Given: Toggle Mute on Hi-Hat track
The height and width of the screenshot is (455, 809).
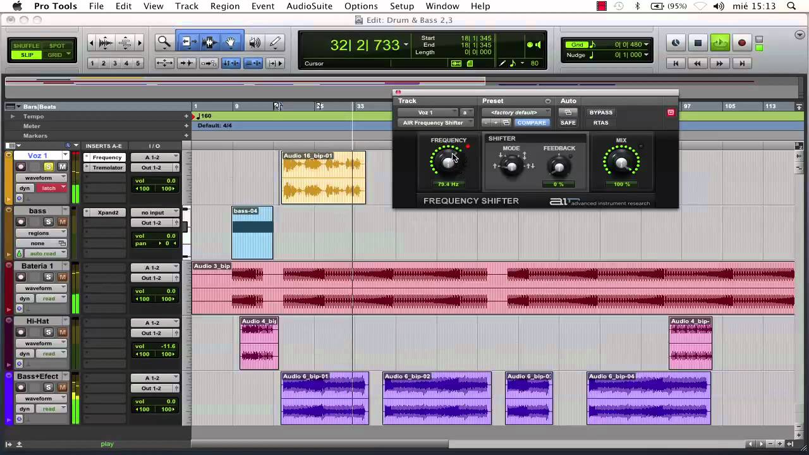Looking at the screenshot, I should pos(62,332).
